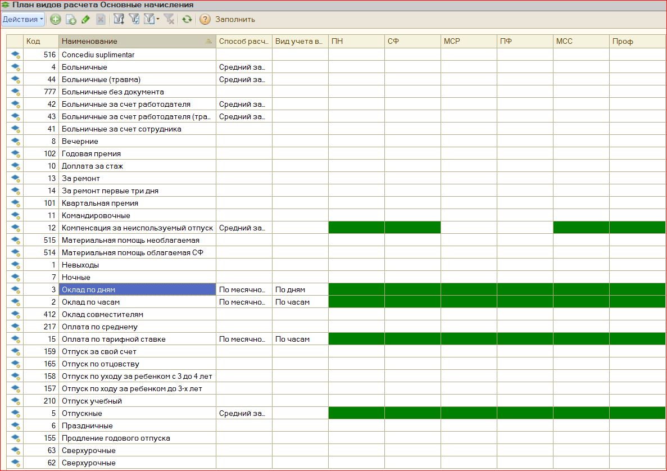Click Средний за.. cell in Отпускные row
667x471 pixels.
coord(244,413)
